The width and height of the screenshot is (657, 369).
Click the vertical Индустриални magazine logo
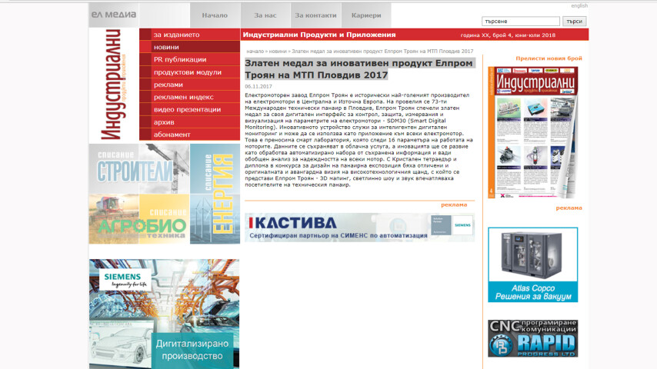point(114,85)
